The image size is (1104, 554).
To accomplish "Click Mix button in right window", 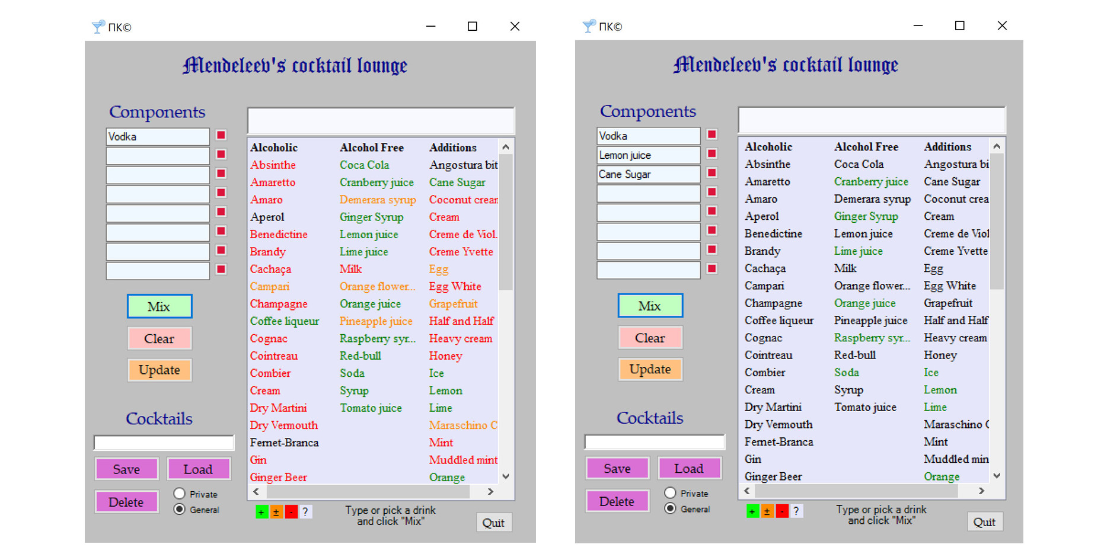I will pyautogui.click(x=650, y=306).
